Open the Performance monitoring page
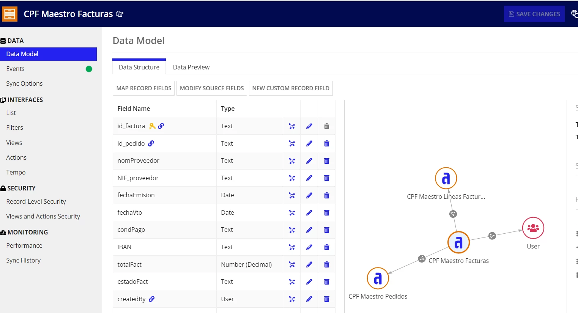 (24, 245)
